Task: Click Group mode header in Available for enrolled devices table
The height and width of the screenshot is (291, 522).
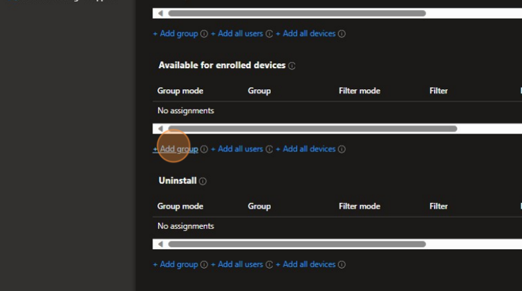Action: [180, 91]
